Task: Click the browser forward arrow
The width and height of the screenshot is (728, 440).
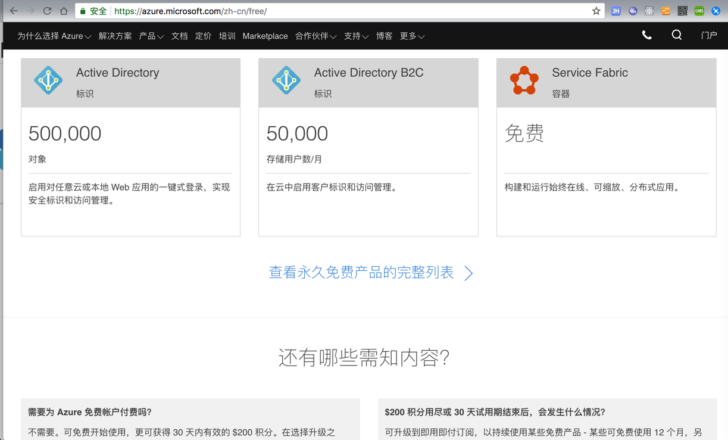Action: pos(30,11)
